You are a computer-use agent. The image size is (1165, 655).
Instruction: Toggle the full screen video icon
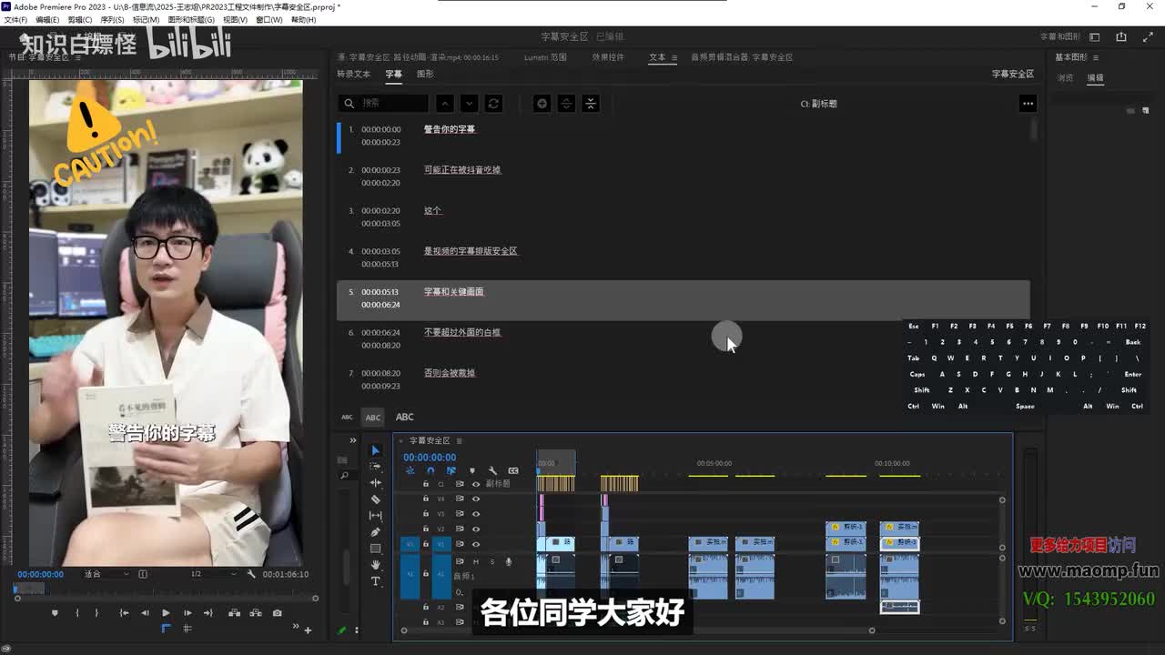point(1149,36)
